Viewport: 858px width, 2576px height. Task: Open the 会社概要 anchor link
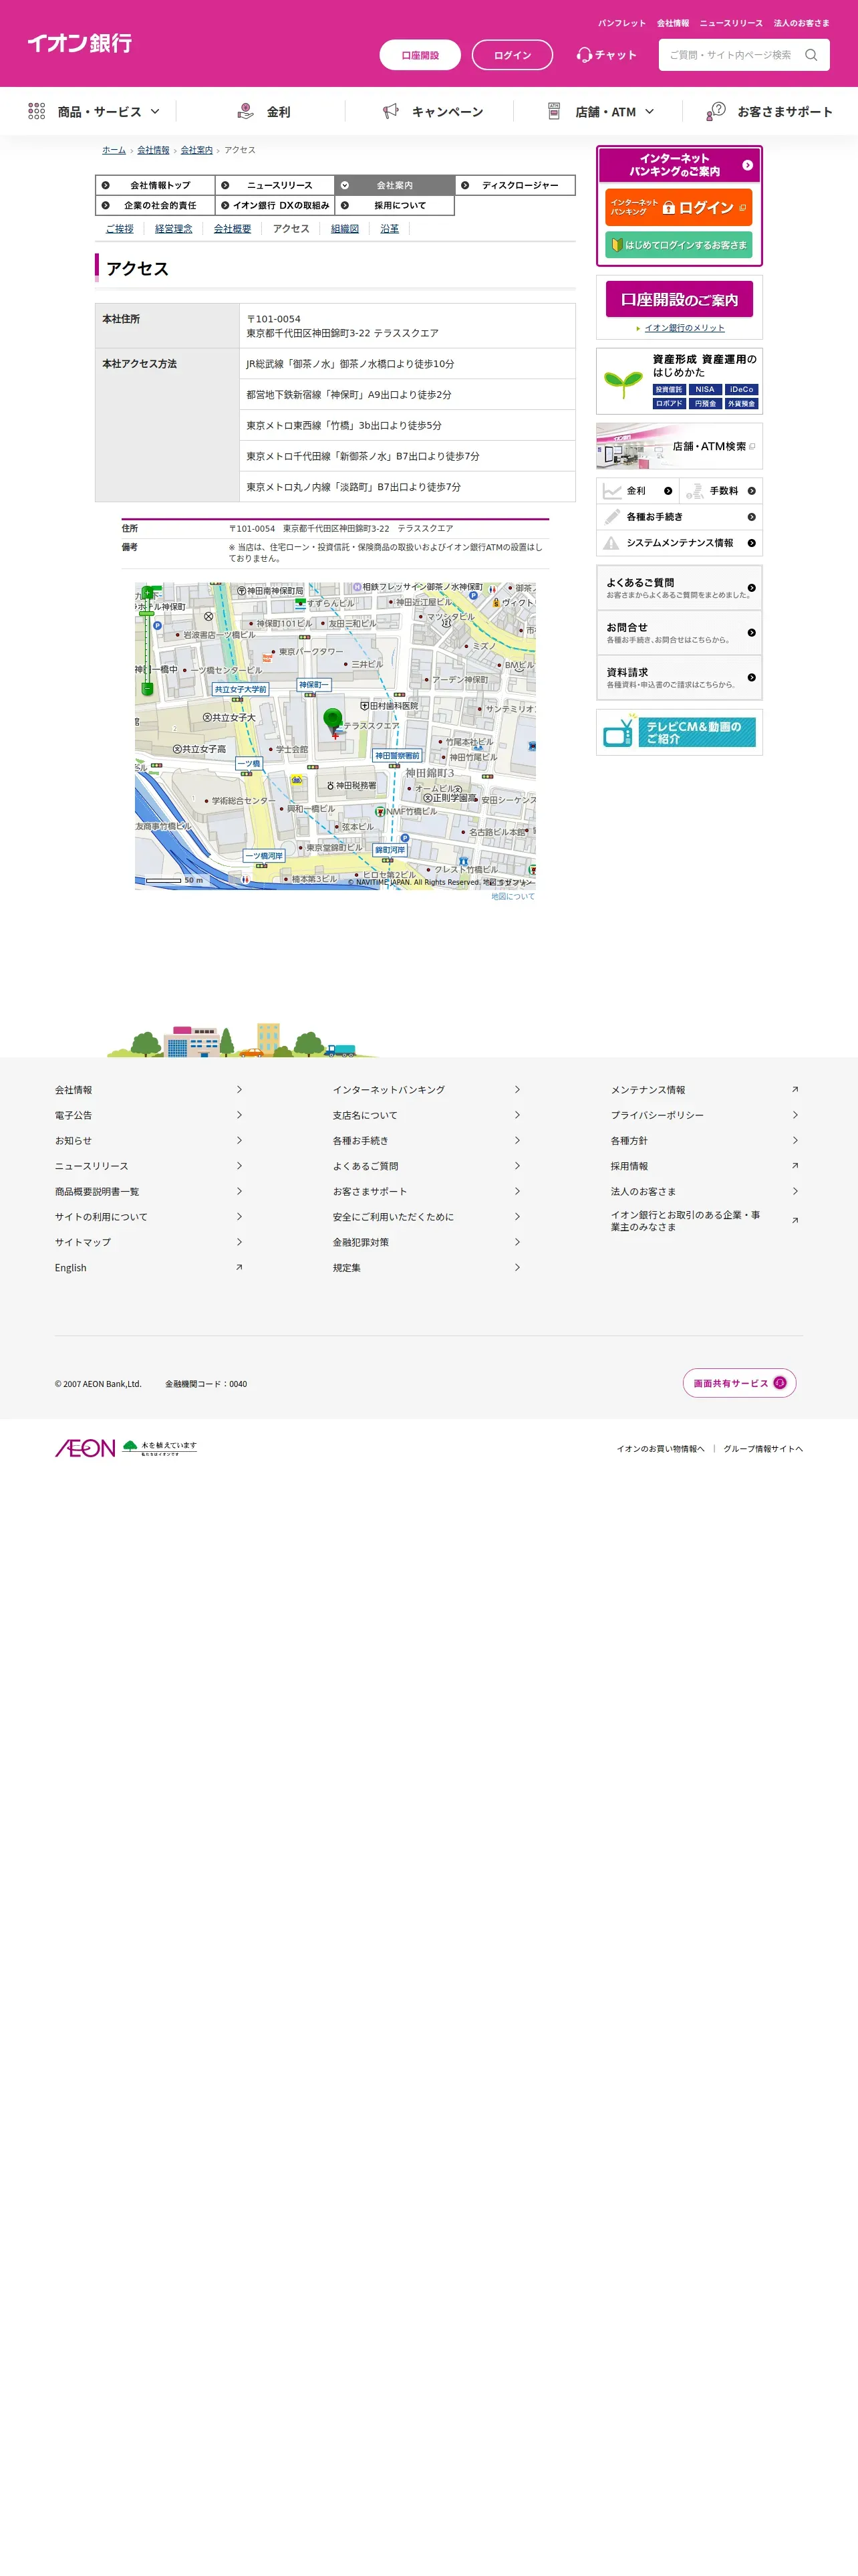[233, 229]
